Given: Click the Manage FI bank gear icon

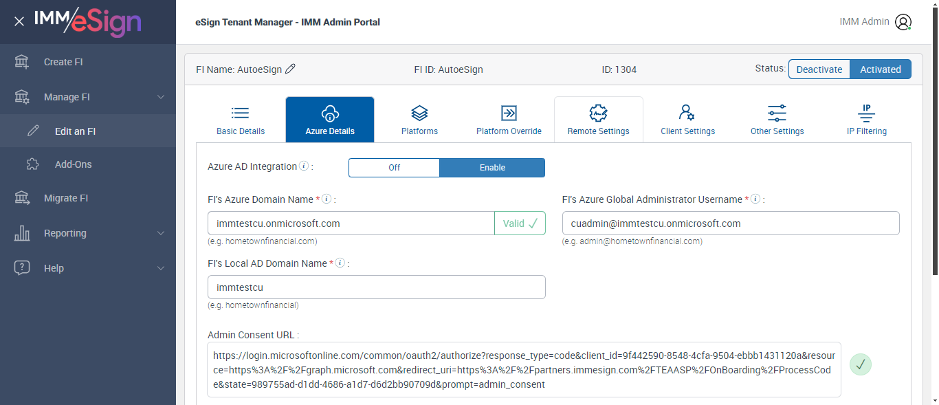Looking at the screenshot, I should [x=22, y=97].
